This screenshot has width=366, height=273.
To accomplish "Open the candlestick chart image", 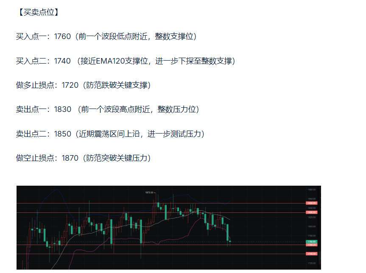I will [169, 228].
